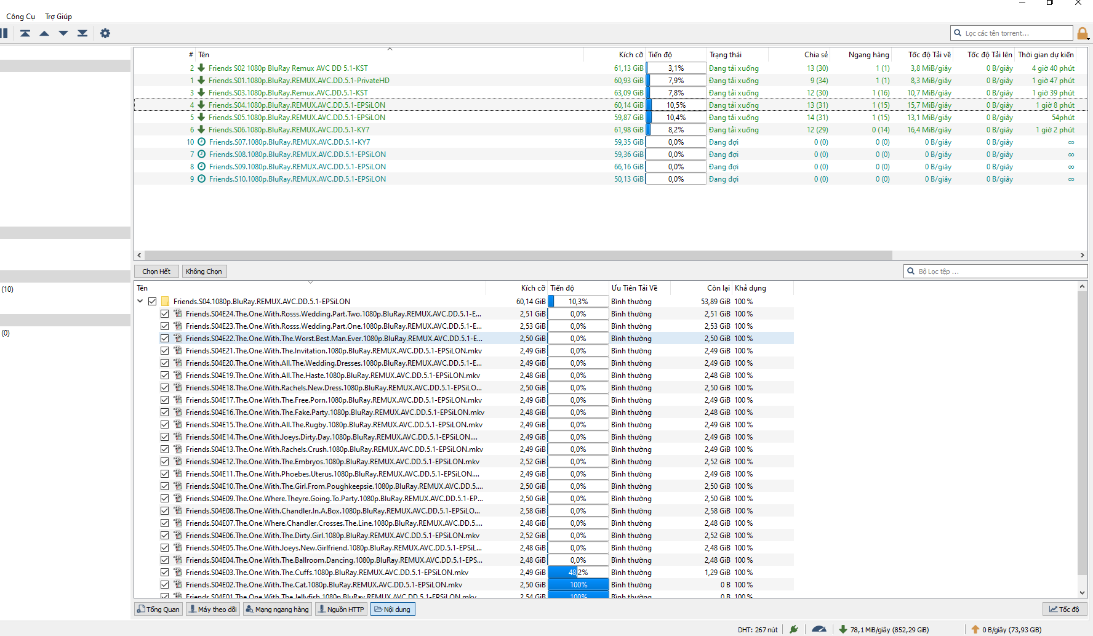Click the upload speed arrow in status bar
The width and height of the screenshot is (1093, 636).
(x=975, y=629)
